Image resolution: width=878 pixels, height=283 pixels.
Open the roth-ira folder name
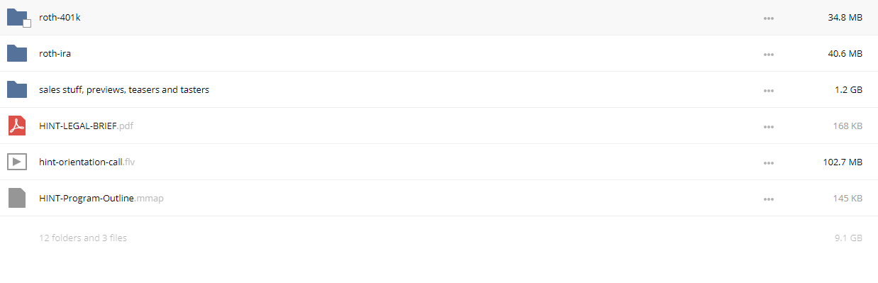pos(55,53)
